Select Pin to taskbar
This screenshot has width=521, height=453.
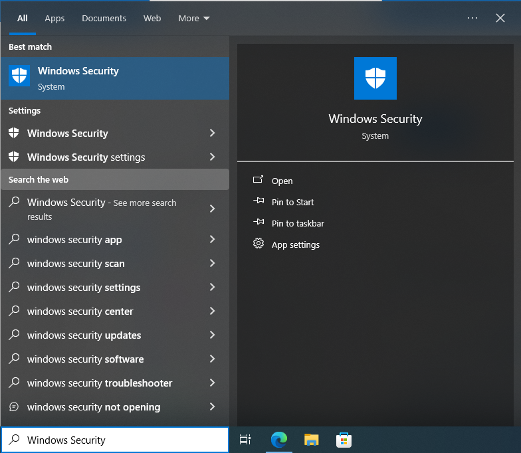(298, 223)
